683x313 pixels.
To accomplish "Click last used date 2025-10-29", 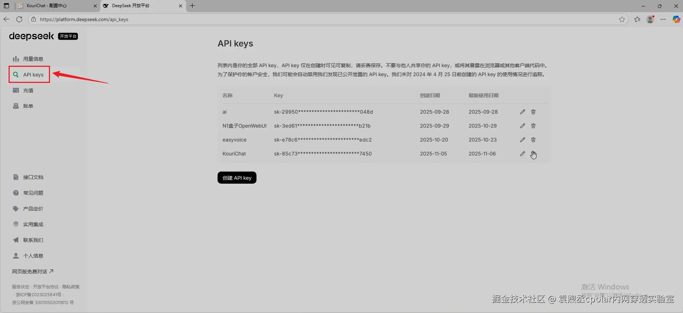I will point(483,126).
